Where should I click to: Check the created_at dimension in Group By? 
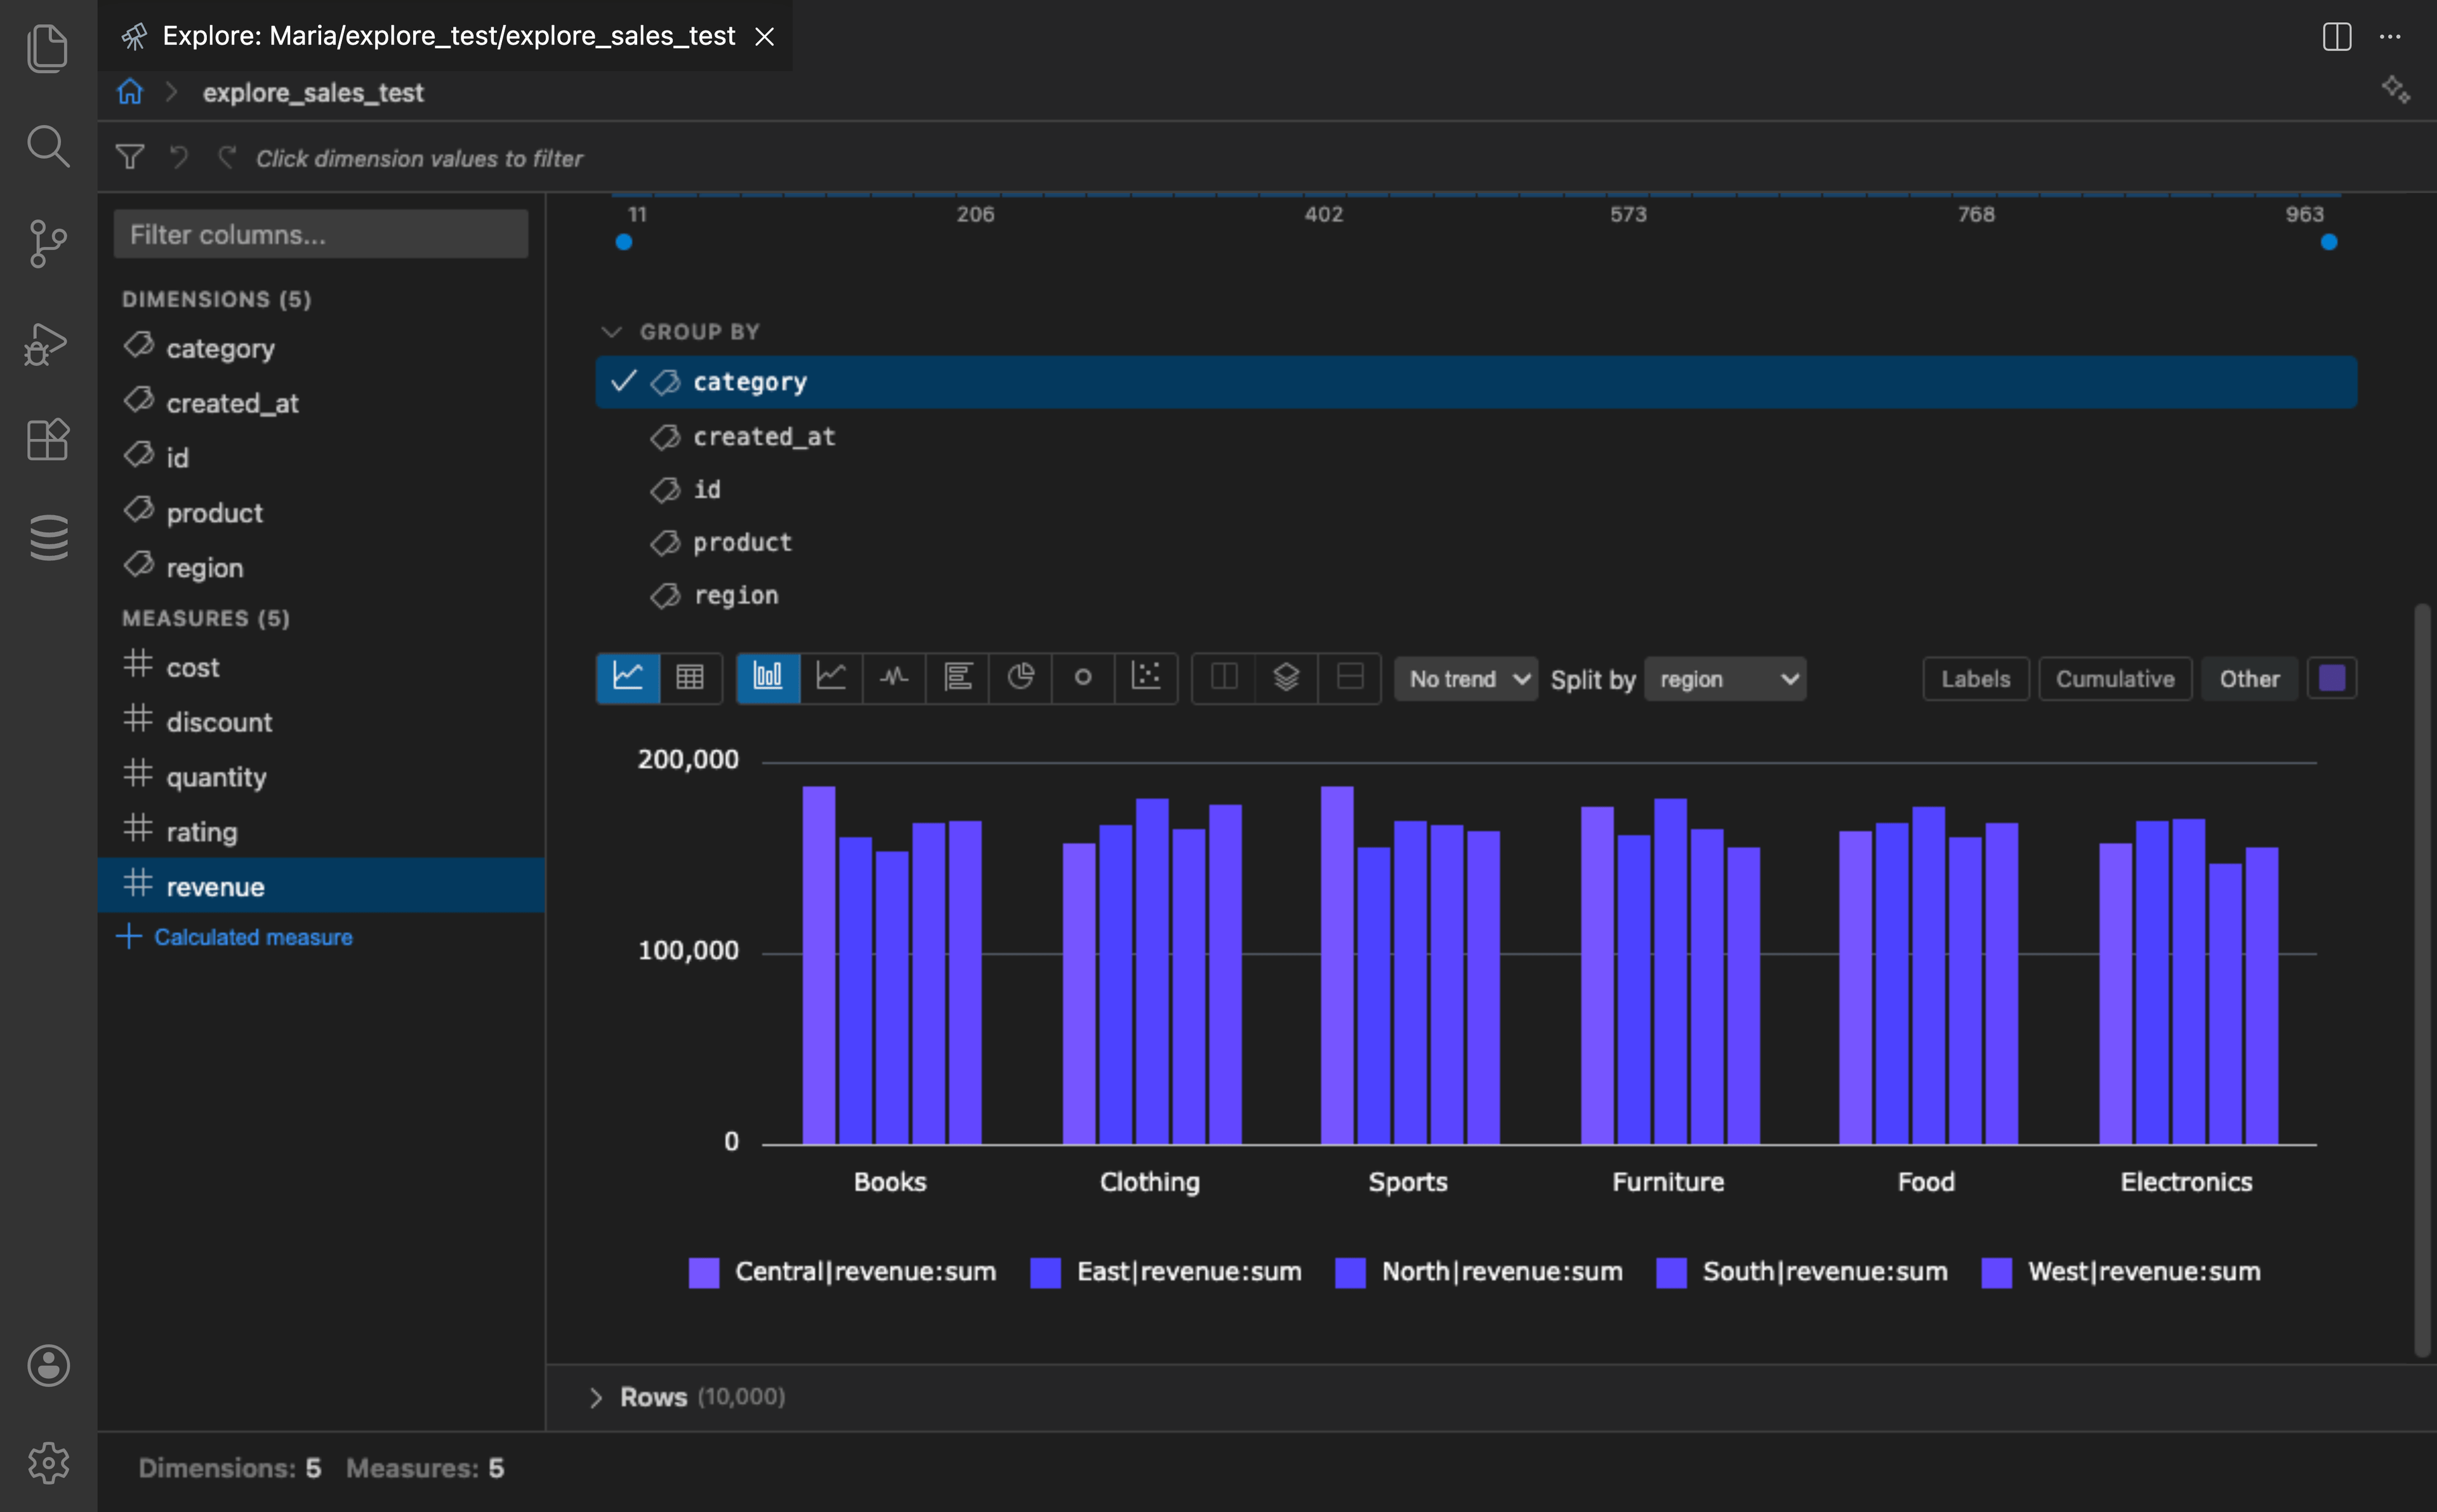coord(765,436)
